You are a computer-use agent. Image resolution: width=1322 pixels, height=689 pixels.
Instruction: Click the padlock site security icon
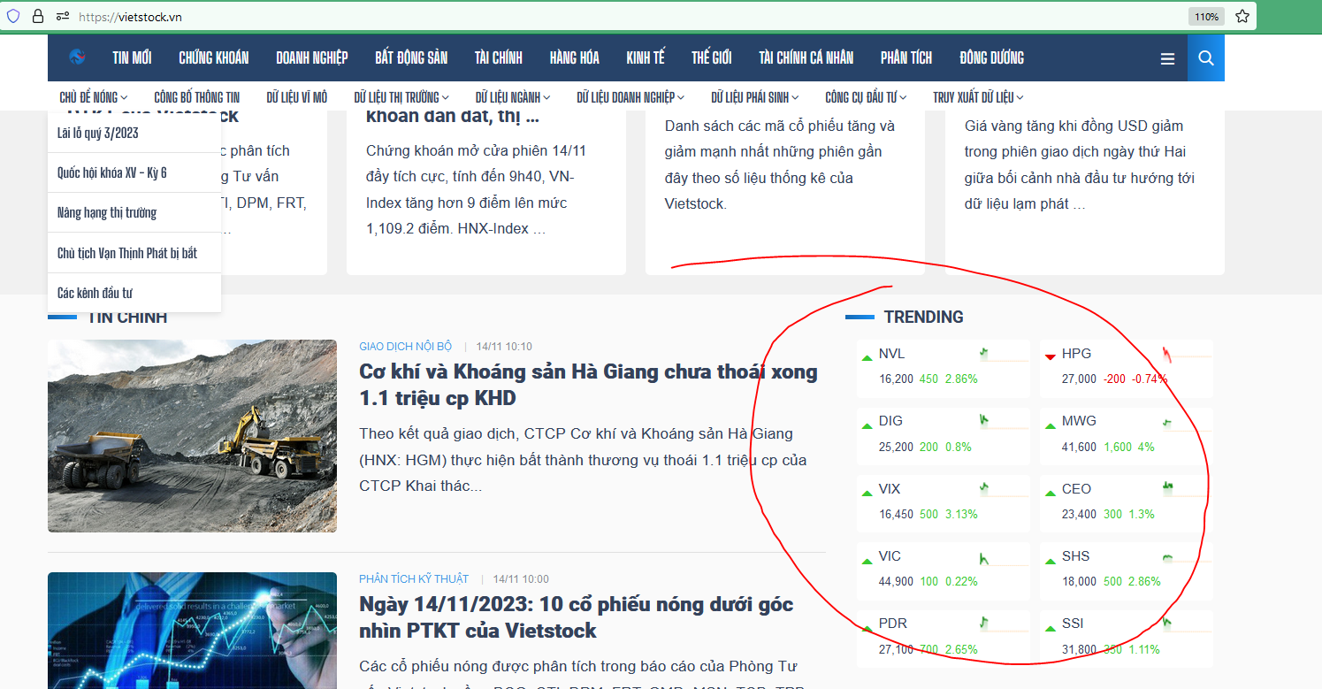coord(38,16)
